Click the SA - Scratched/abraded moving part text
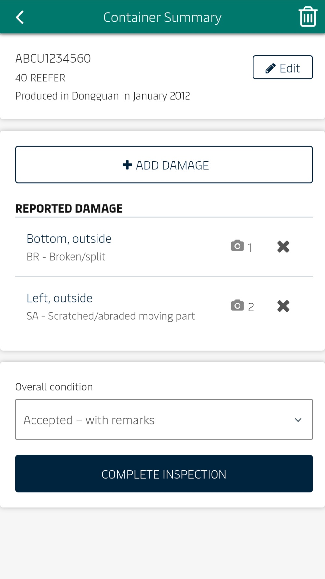325x579 pixels. click(x=110, y=316)
